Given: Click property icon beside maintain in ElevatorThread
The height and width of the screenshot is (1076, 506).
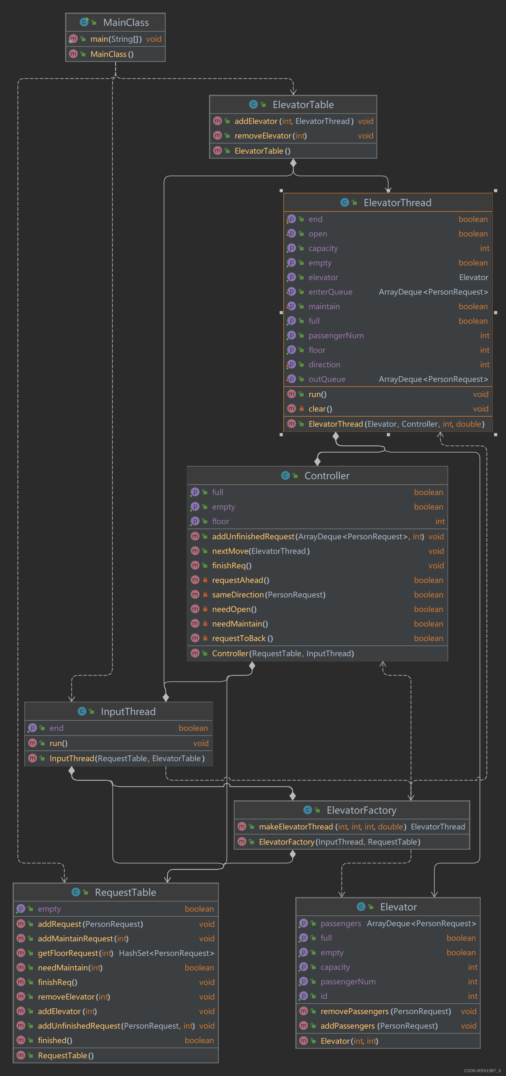Looking at the screenshot, I should 291,306.
